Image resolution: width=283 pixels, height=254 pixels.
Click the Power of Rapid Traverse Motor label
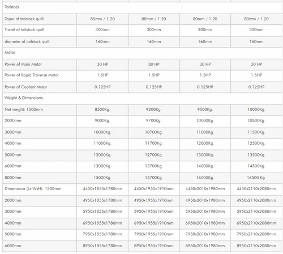pos(32,75)
